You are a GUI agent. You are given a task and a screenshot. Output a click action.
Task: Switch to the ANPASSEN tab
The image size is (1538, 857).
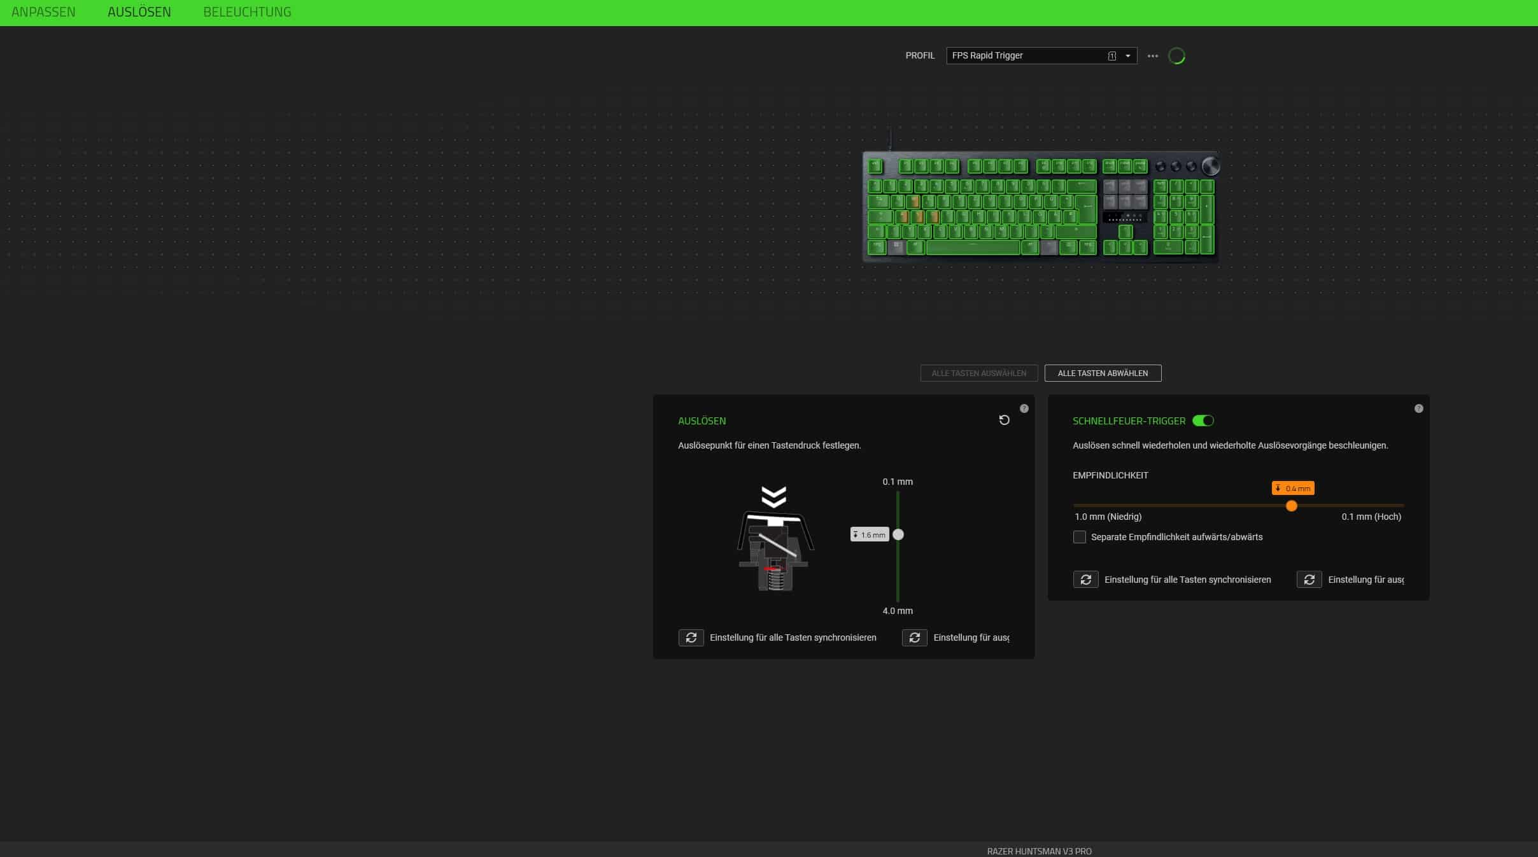click(43, 12)
